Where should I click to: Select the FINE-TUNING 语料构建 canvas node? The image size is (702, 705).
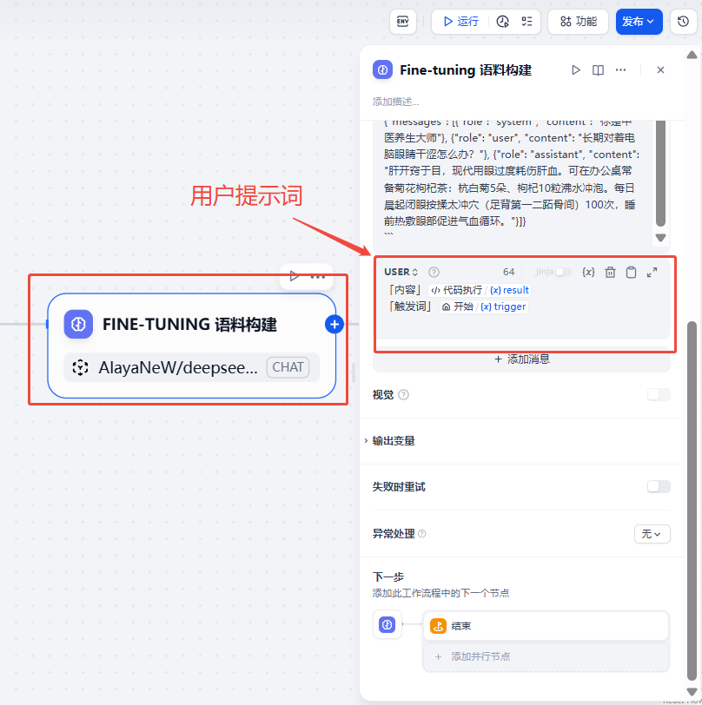pos(192,346)
